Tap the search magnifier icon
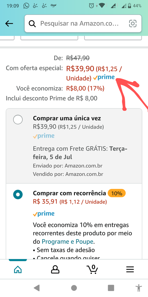Image resolution: width=148 pixels, height=297 pixels. (x=32, y=24)
